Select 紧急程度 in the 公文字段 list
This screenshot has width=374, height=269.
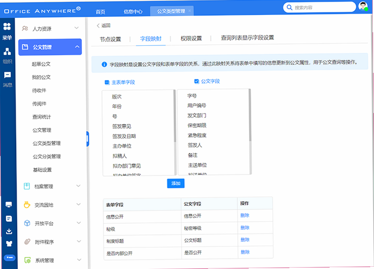tap(197, 135)
